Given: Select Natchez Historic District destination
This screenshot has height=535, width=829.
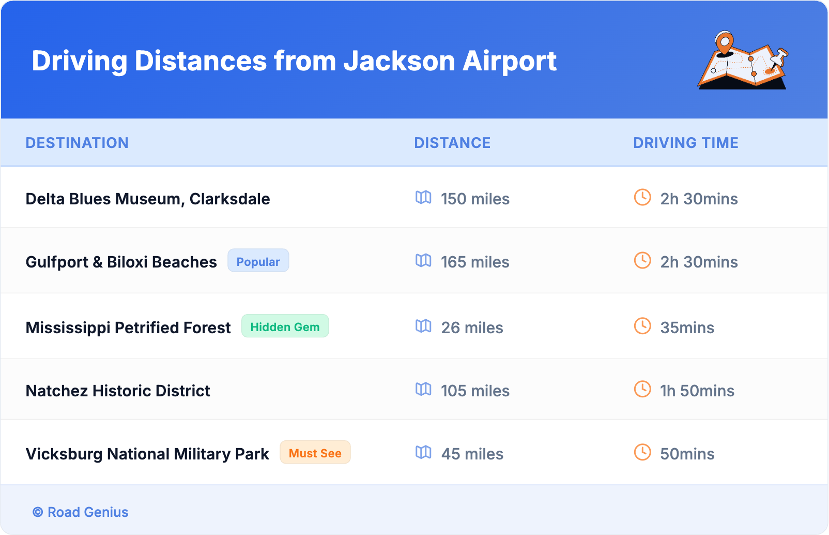Looking at the screenshot, I should [118, 391].
